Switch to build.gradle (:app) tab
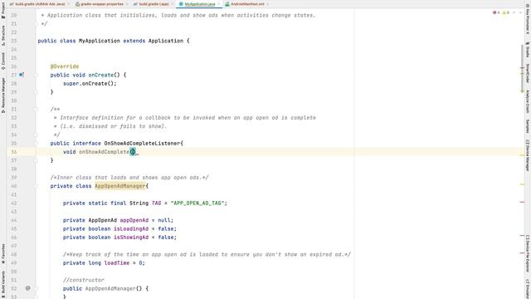This screenshot has height=299, width=531. click(x=151, y=4)
